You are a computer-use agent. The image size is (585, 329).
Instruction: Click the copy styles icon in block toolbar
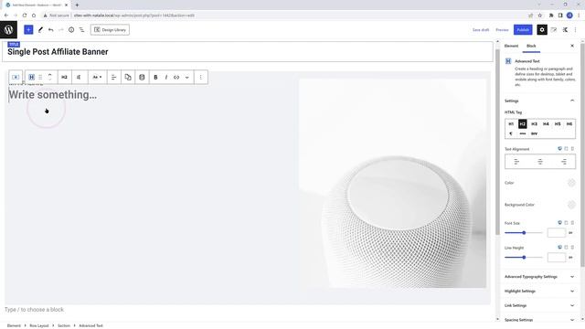point(128,77)
